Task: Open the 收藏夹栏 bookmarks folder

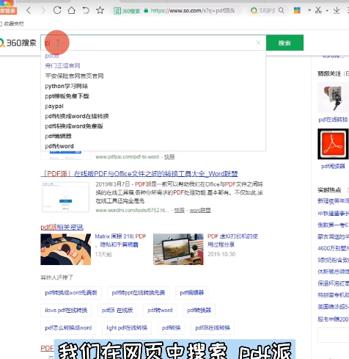Action: tap(12, 23)
